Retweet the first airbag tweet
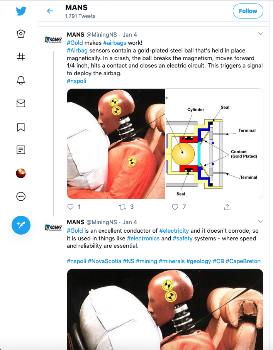This screenshot has height=350, width=273. pyautogui.click(x=122, y=207)
